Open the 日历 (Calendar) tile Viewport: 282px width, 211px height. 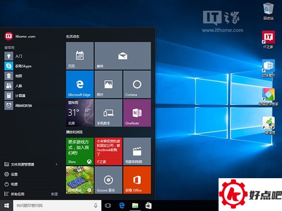[80, 56]
